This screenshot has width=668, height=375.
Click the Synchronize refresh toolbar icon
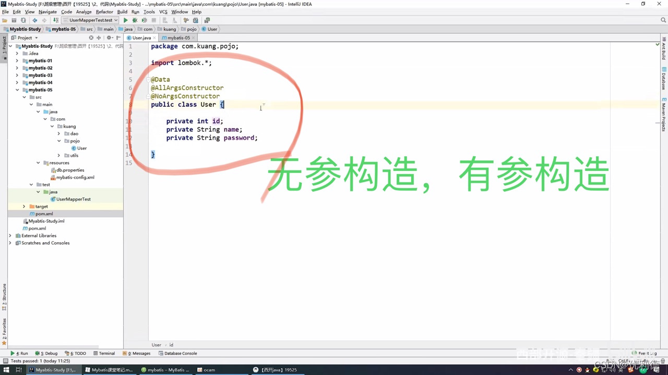[23, 20]
